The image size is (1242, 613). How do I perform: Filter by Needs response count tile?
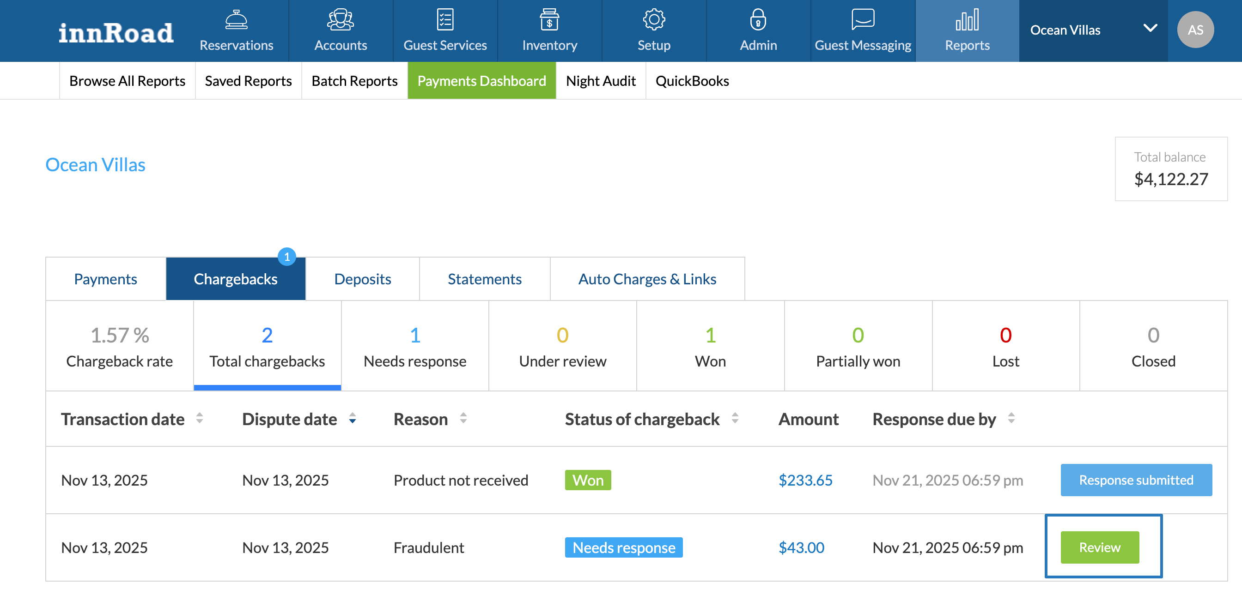click(x=414, y=346)
